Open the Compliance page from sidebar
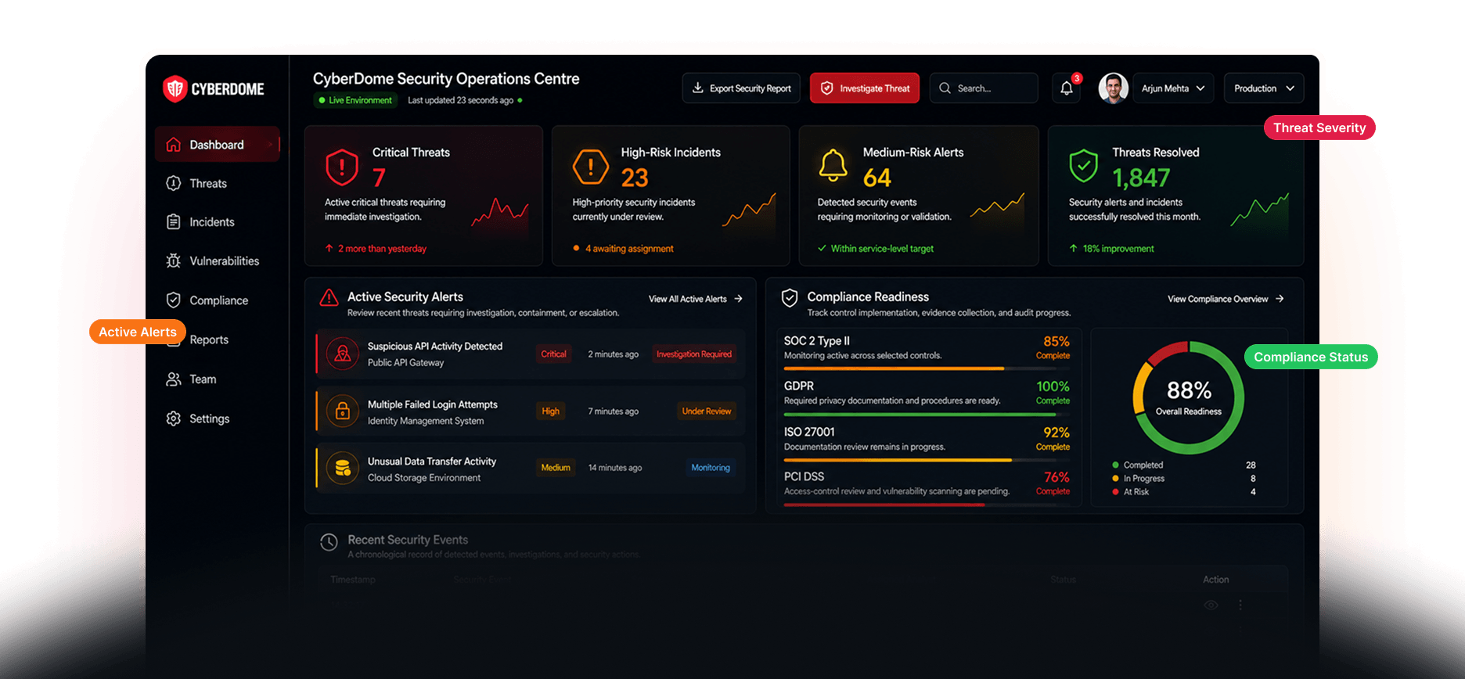The height and width of the screenshot is (679, 1465). coord(218,300)
